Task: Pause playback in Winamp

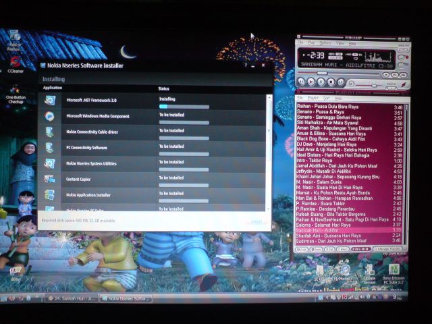Action: click(321, 82)
